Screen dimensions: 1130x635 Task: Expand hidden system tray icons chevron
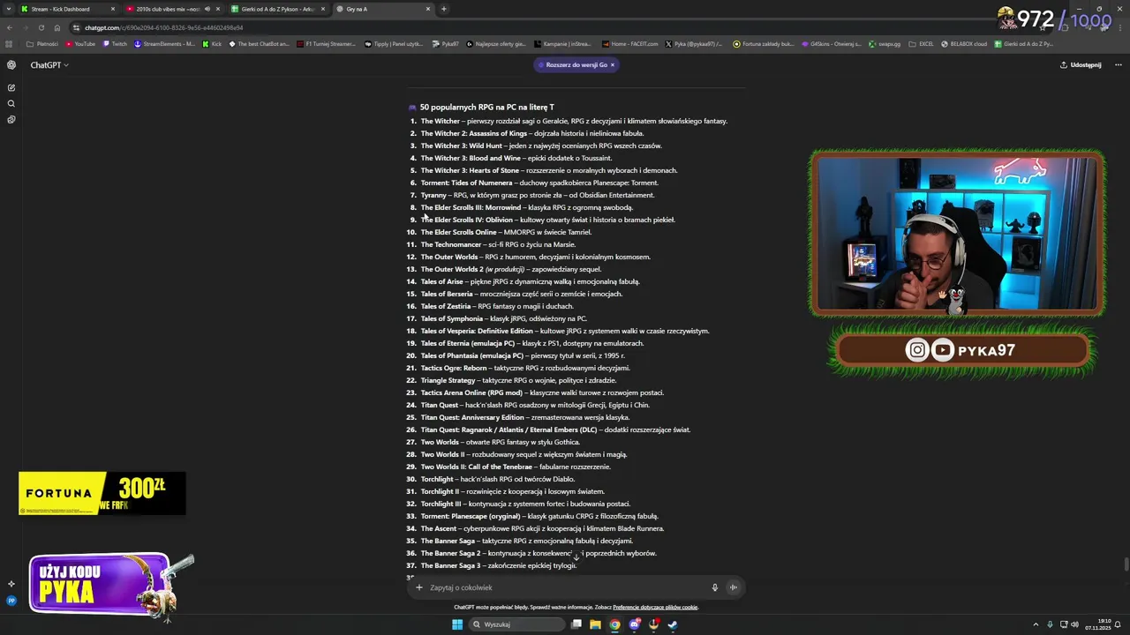point(1036,624)
